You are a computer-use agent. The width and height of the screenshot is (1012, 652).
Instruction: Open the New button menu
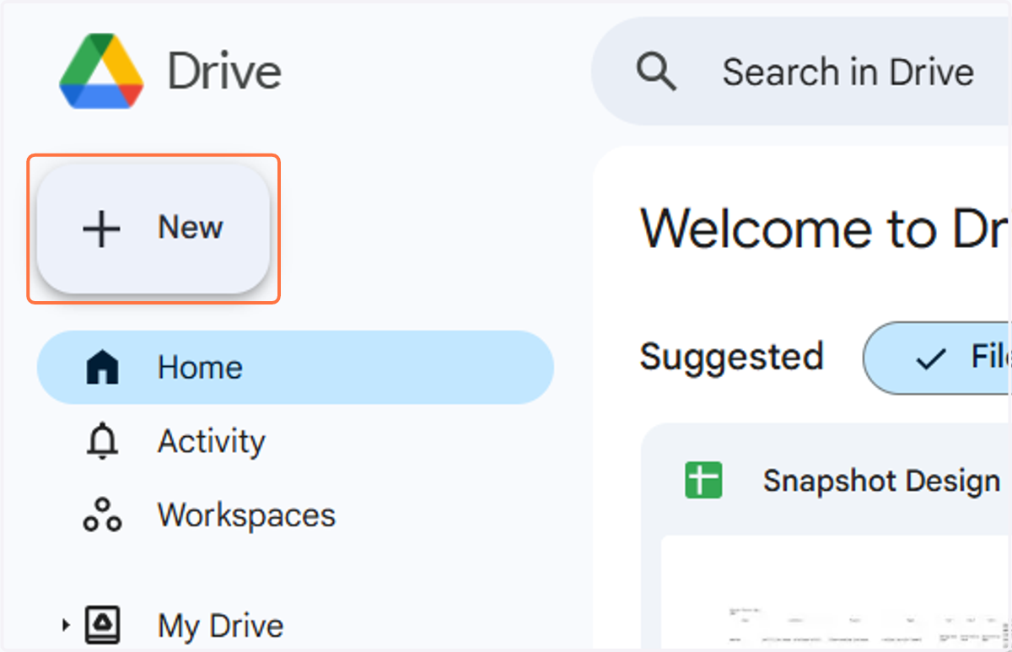pos(153,228)
